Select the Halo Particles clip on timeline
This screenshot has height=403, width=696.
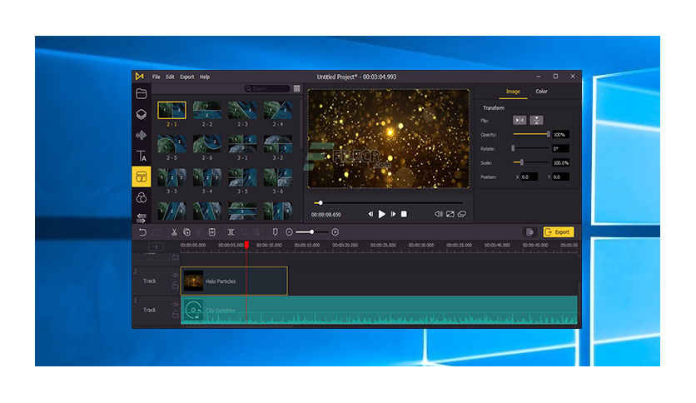click(235, 281)
